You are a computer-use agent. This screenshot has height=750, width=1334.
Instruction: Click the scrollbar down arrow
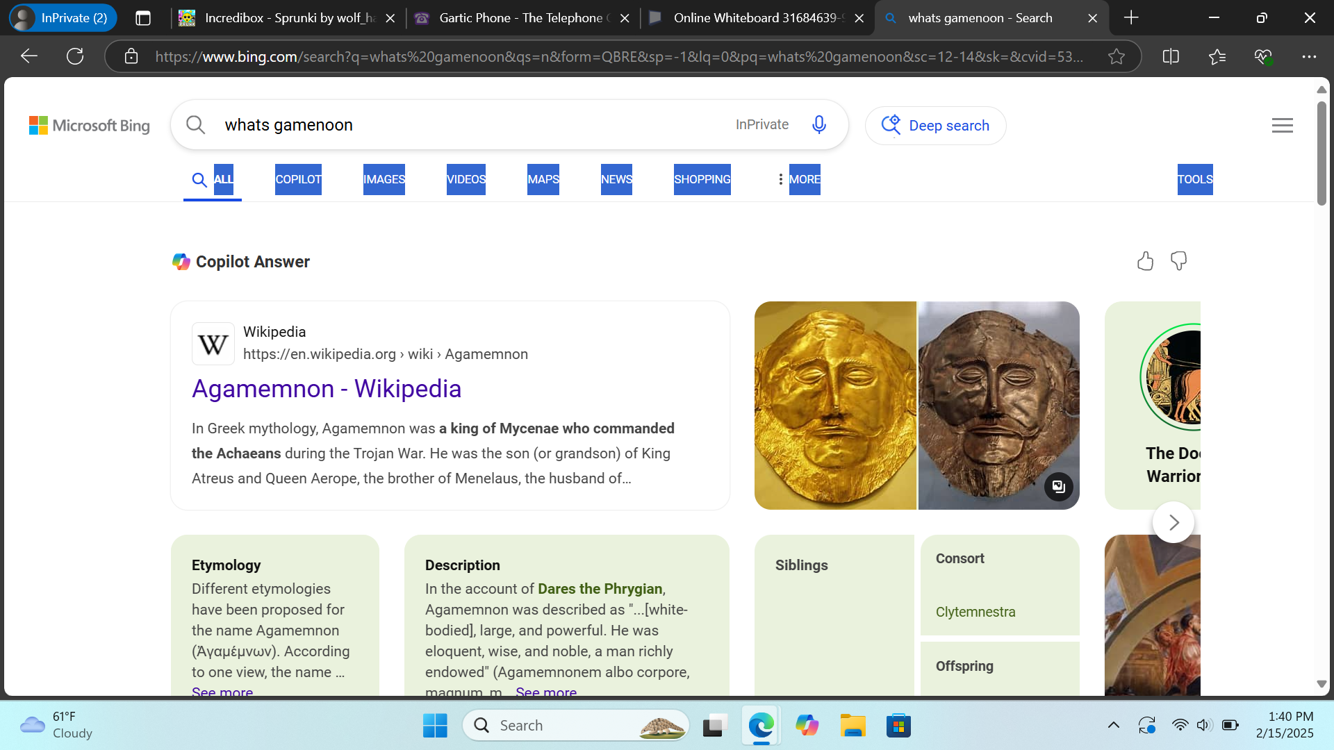(x=1321, y=684)
